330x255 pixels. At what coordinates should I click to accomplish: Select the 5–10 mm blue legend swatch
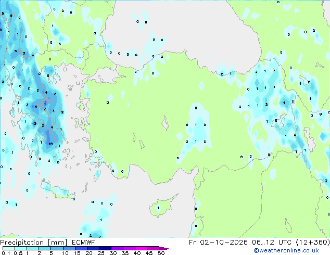click(57, 248)
